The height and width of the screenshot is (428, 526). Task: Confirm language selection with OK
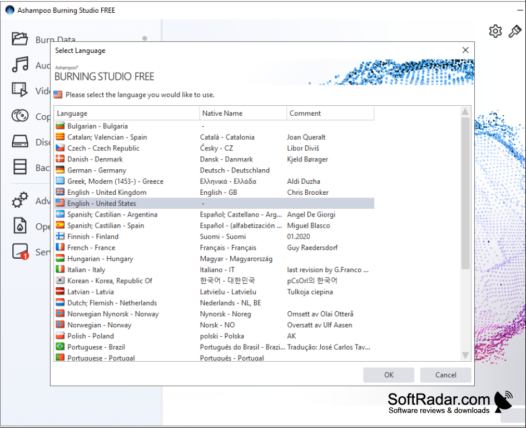pos(389,375)
